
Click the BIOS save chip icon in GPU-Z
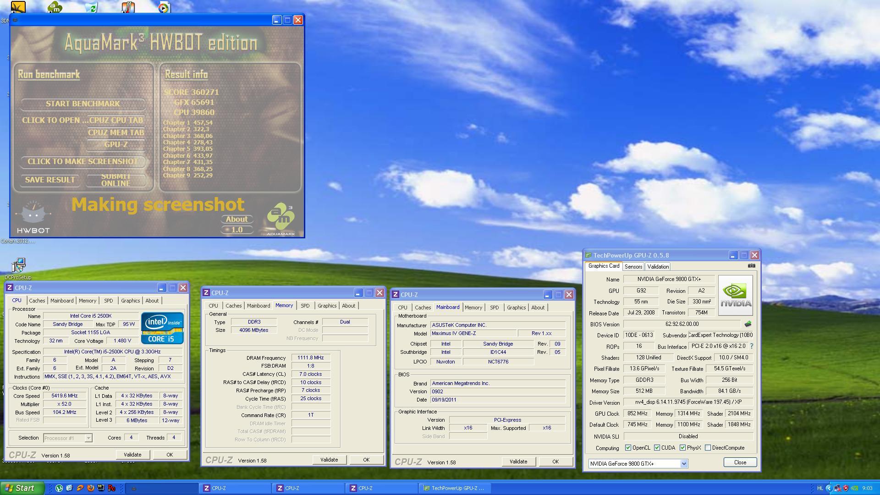coord(748,324)
